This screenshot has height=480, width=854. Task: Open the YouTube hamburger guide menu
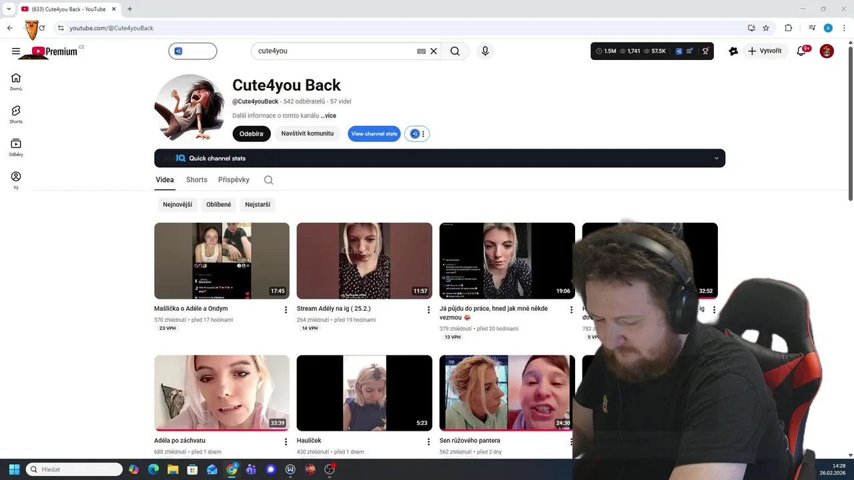coord(16,51)
